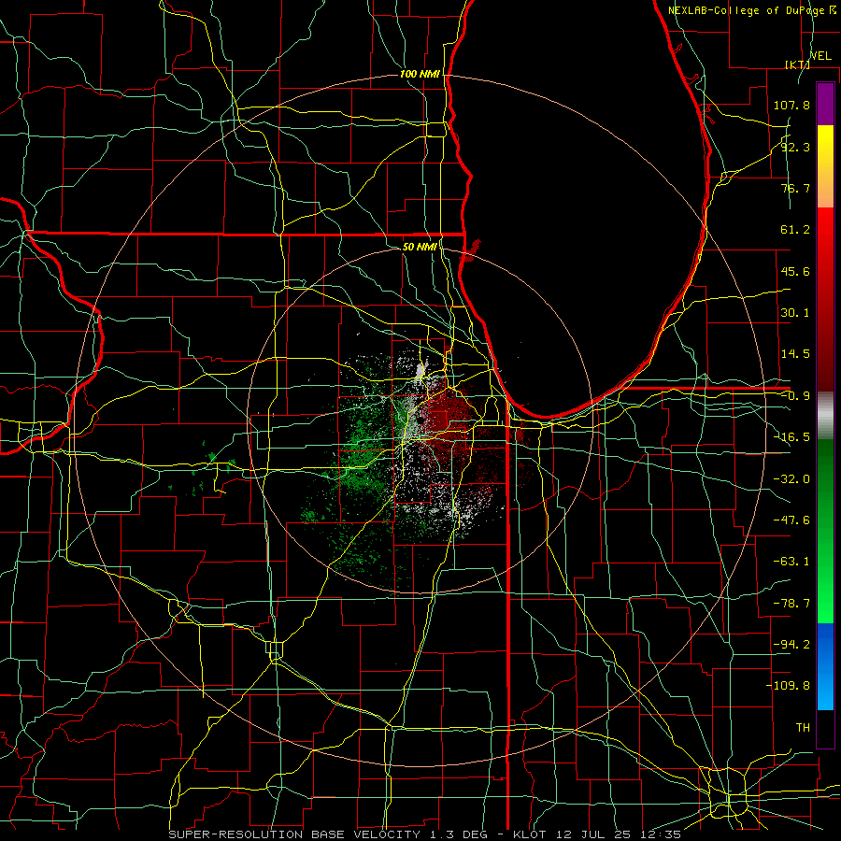The image size is (841, 841).
Task: Pick the black TH segment of color bar
Action: tap(825, 728)
